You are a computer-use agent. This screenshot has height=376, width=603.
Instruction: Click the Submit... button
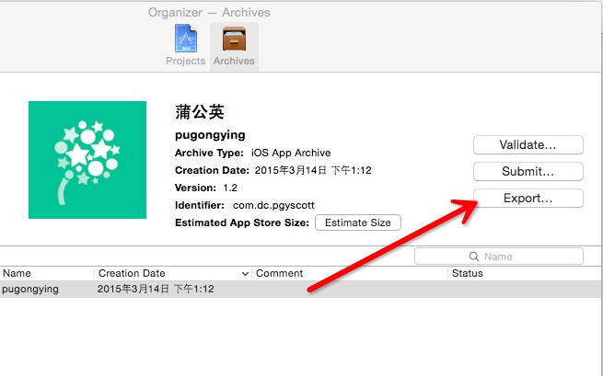tap(528, 171)
